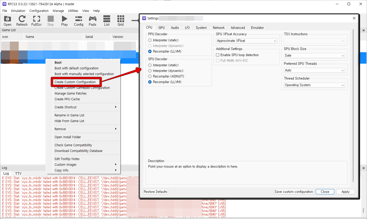The height and width of the screenshot is (219, 367).
Task: Open the GPU settings tab
Action: tap(162, 28)
